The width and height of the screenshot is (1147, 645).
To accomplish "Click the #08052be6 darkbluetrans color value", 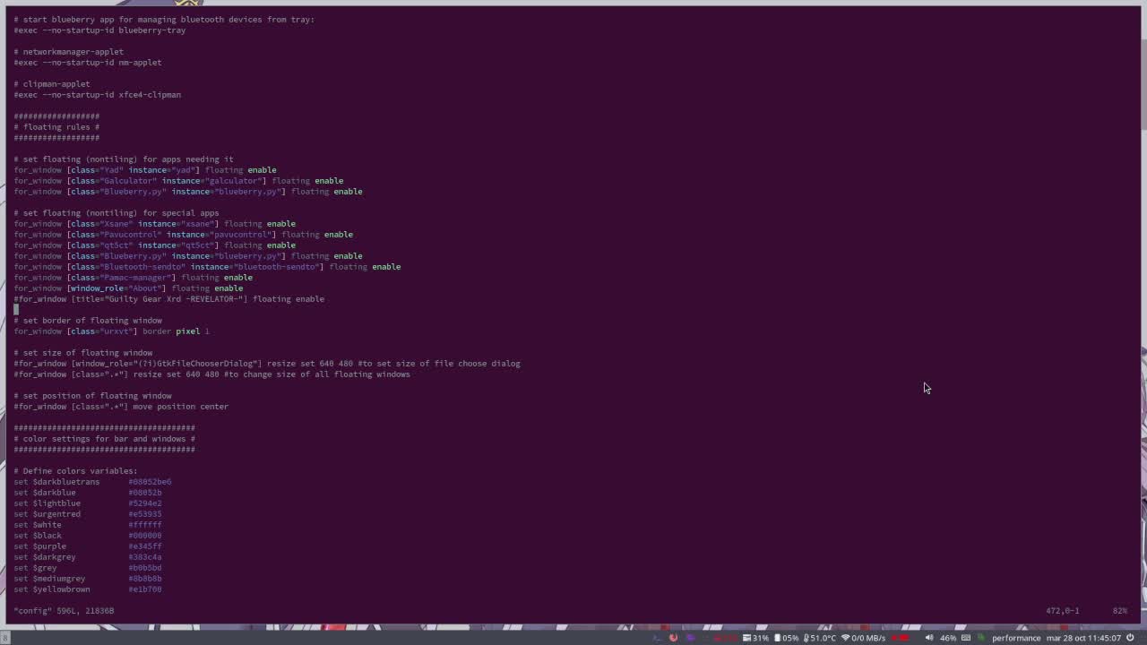I will tap(150, 482).
